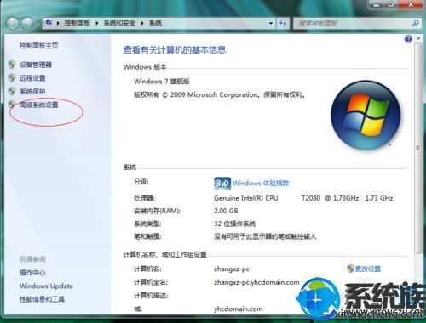Select 系统和安全 breadcrumb segment
Image resolution: width=426 pixels, height=323 pixels.
click(x=119, y=23)
